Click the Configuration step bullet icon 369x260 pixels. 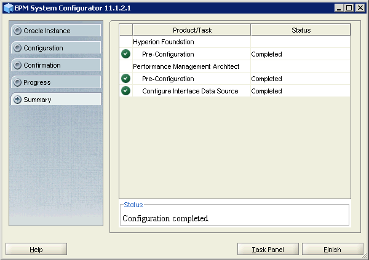(18, 48)
